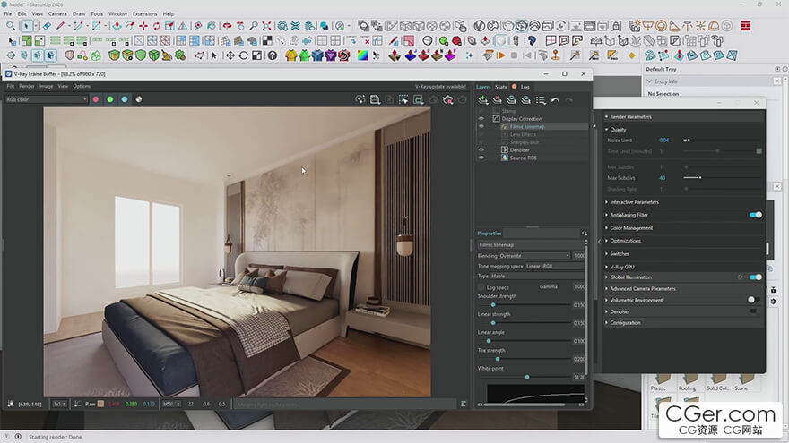The width and height of the screenshot is (789, 443).
Task: Choose the Pencil line tool
Action: pos(60,26)
